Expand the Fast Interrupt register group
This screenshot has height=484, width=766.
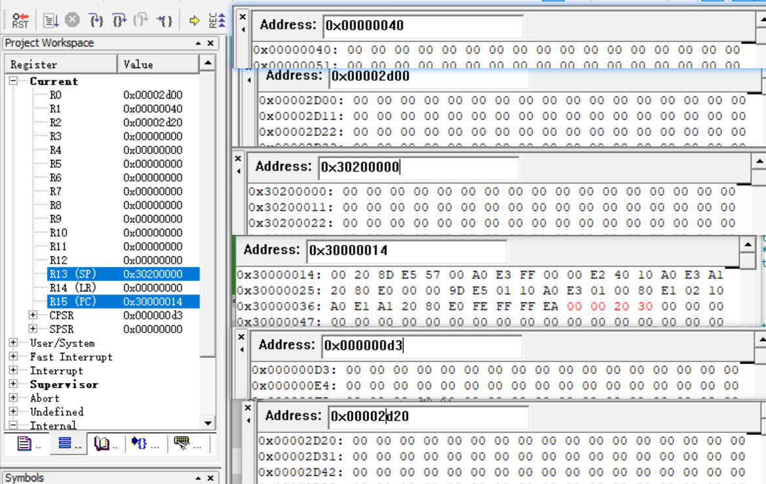pos(13,357)
